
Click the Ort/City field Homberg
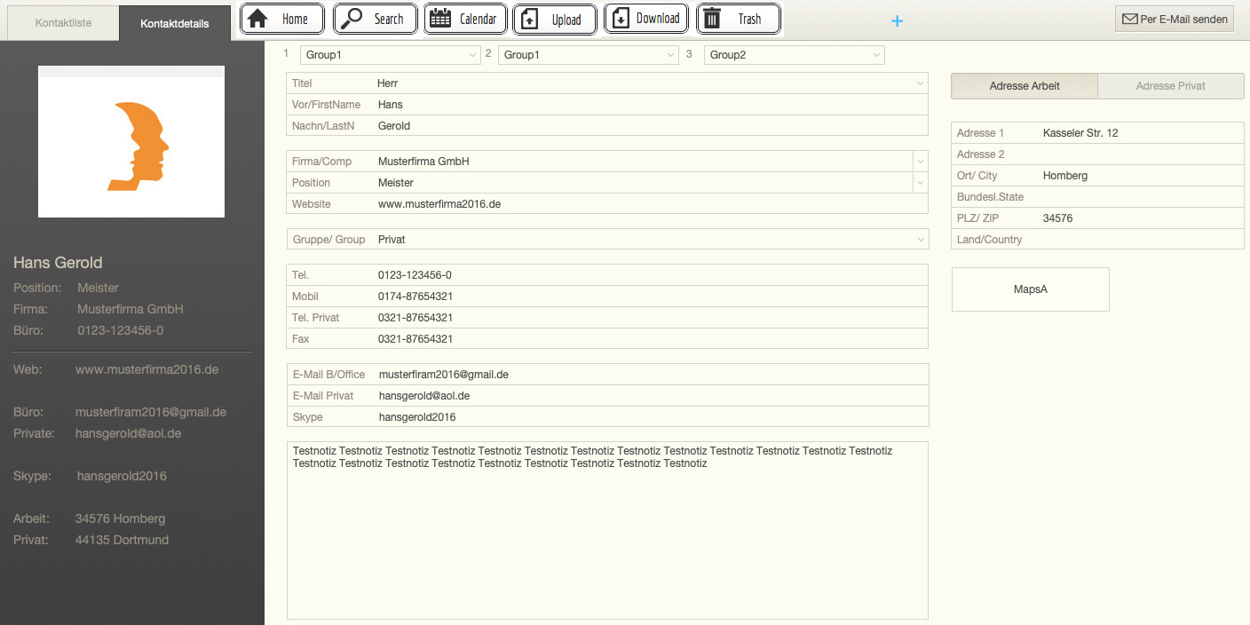point(1097,176)
